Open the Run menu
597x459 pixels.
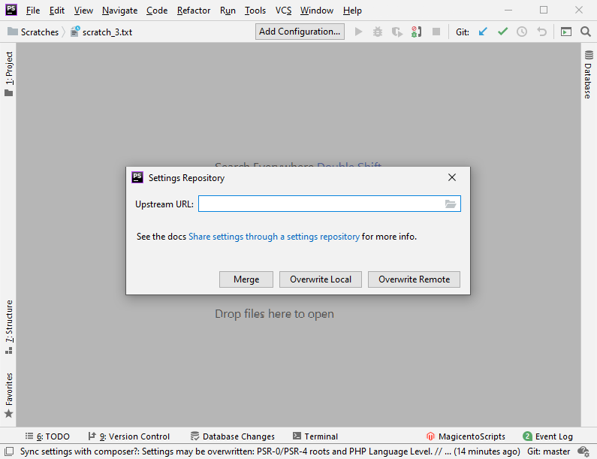[x=228, y=11]
